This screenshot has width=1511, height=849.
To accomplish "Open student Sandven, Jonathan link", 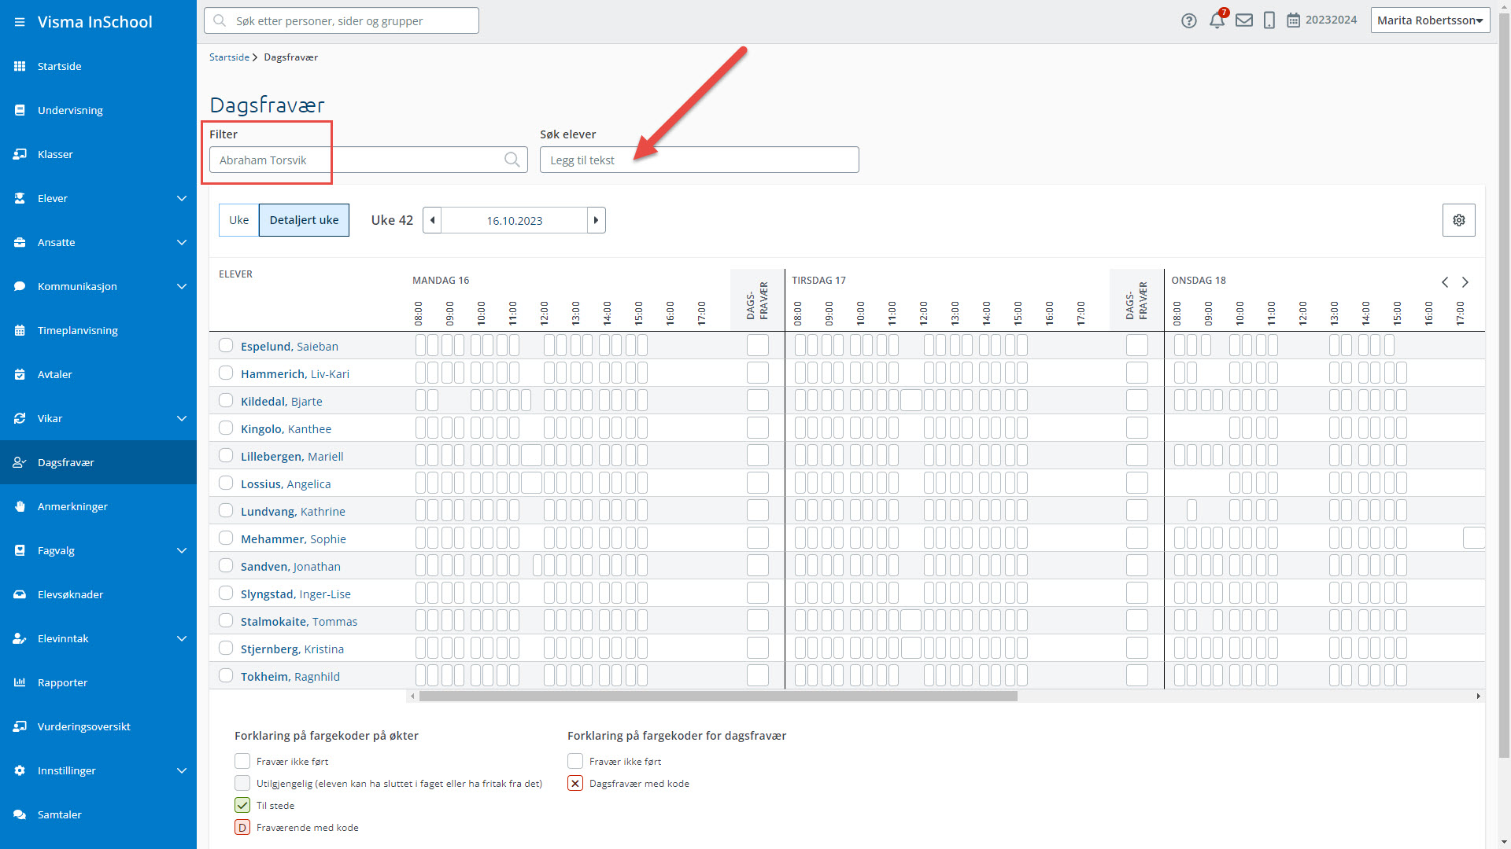I will tap(290, 566).
